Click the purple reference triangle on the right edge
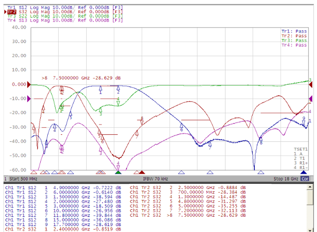Screen dimensions: 317x232 coord(311,99)
